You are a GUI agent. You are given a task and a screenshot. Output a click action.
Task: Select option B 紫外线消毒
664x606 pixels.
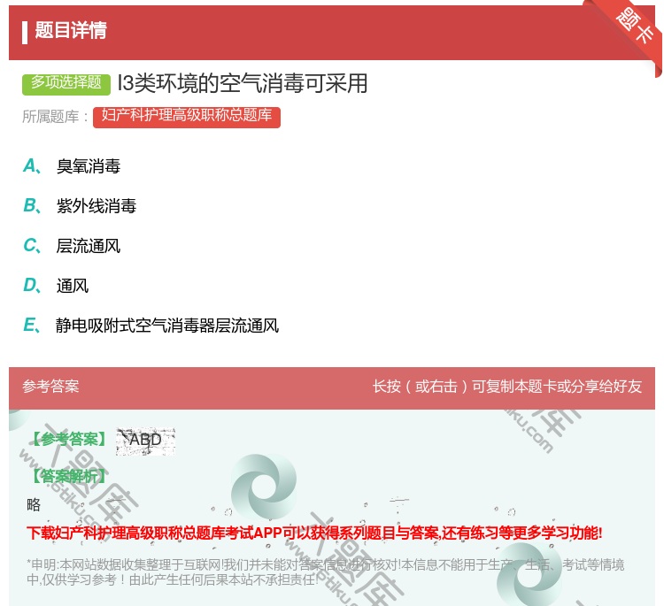pyautogui.click(x=80, y=205)
